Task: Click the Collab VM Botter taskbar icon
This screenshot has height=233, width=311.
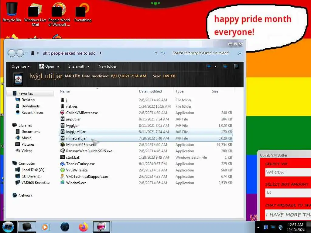Action: click(101, 227)
